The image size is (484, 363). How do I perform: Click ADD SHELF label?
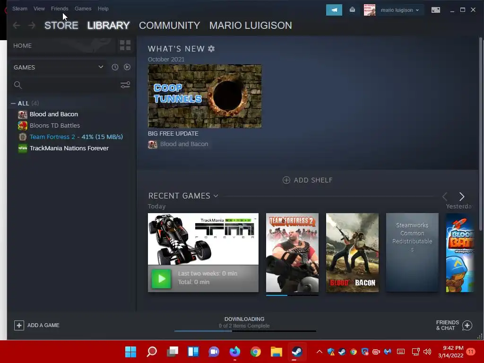point(313,180)
